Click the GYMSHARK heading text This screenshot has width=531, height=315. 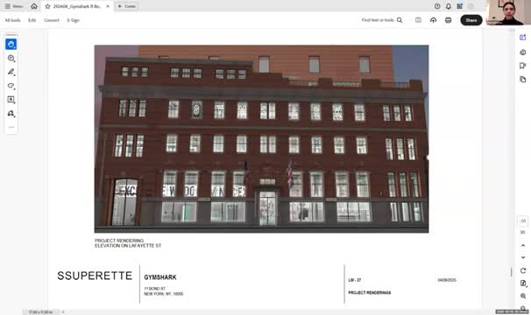[160, 277]
